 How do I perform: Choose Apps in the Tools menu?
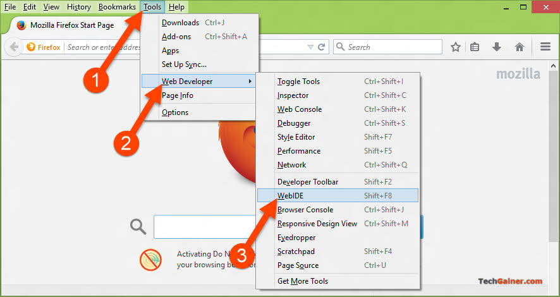point(199,51)
